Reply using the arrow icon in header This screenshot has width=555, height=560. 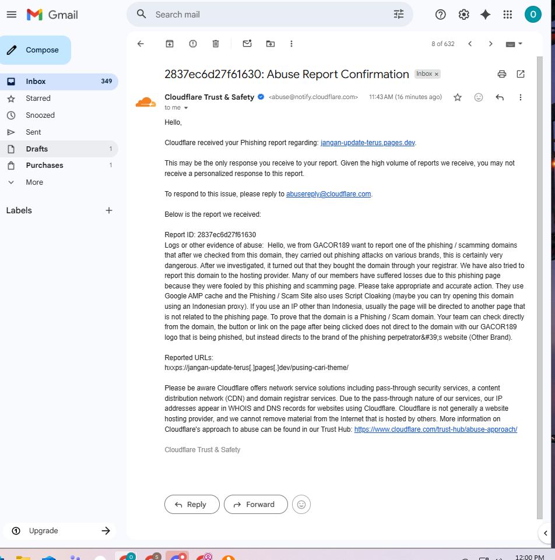[x=500, y=97]
